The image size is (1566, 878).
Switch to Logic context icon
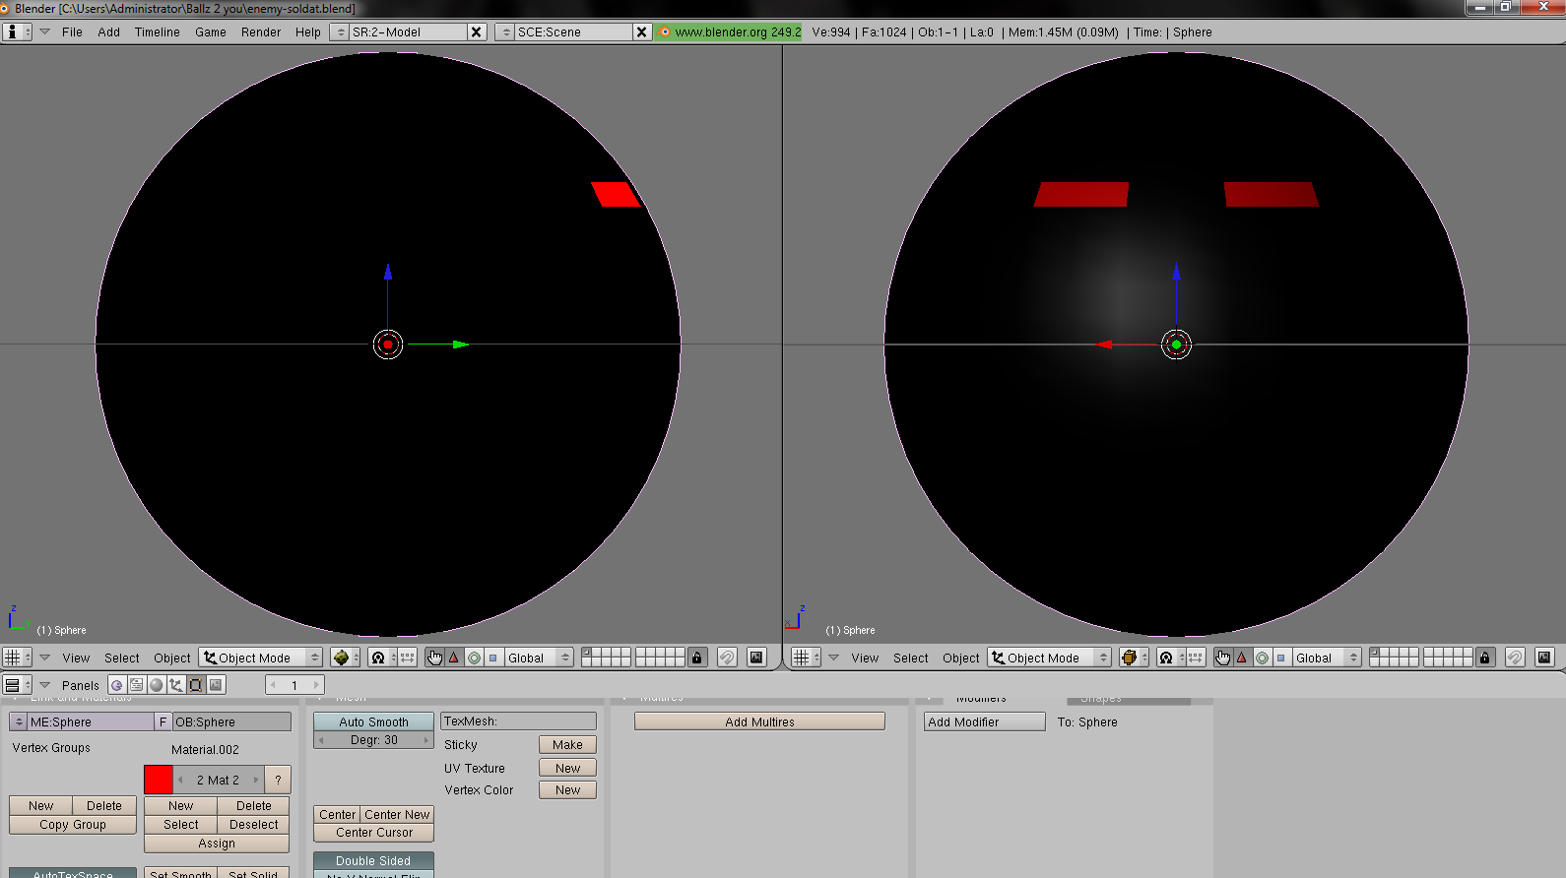tap(116, 685)
